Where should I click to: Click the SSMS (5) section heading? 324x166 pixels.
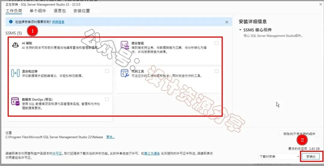point(13,33)
